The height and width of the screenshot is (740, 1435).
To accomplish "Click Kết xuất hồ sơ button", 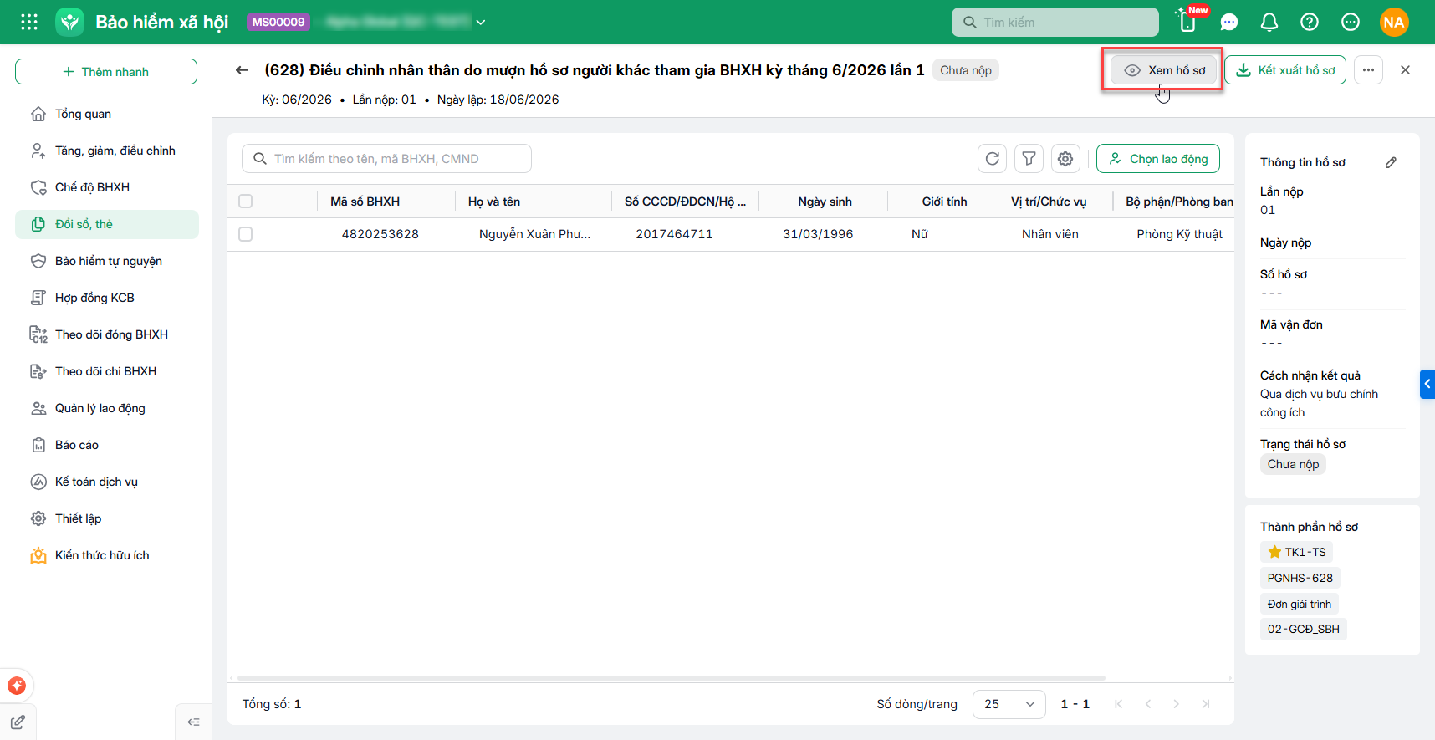I will [x=1285, y=70].
